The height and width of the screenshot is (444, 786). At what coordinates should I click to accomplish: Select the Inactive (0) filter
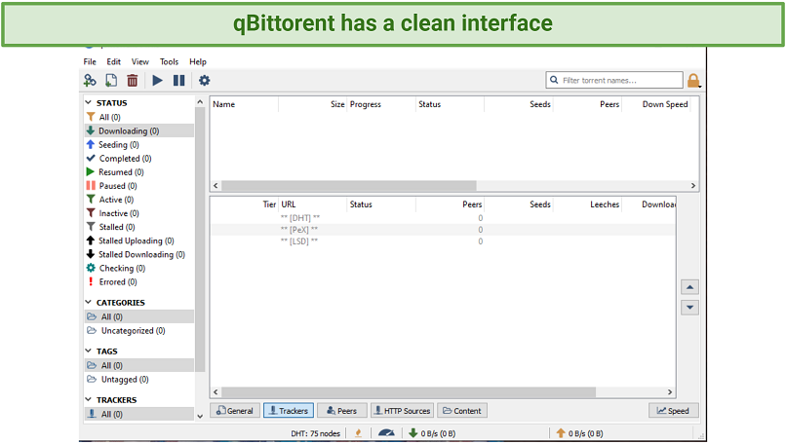coord(139,213)
